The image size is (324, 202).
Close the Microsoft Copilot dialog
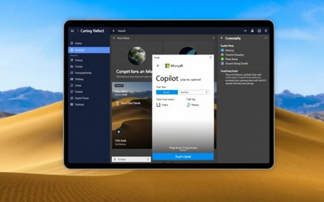point(210,57)
